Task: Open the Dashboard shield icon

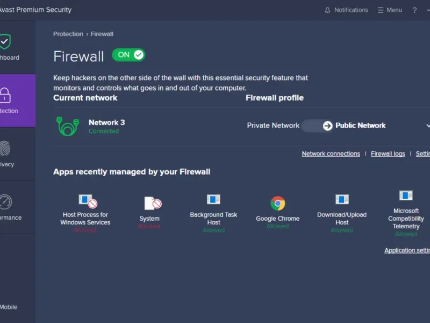Action: [5, 41]
